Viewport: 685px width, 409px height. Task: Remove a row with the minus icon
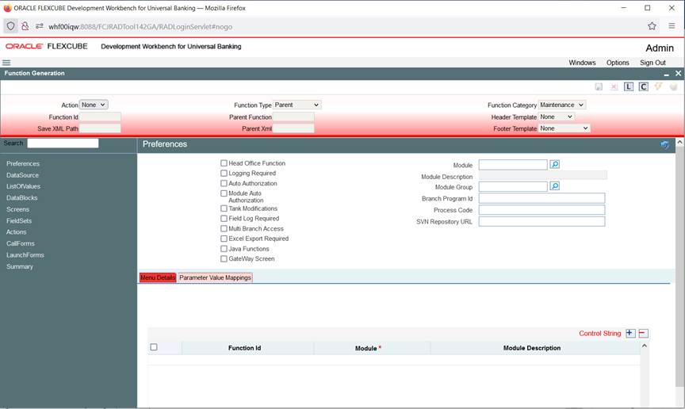[x=643, y=334]
